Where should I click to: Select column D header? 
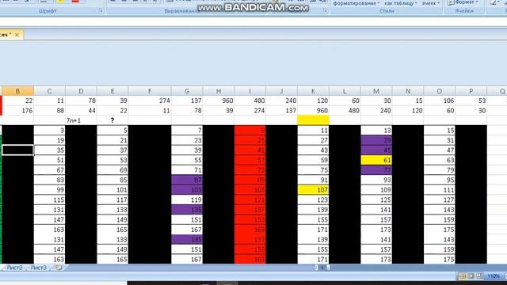pos(81,91)
